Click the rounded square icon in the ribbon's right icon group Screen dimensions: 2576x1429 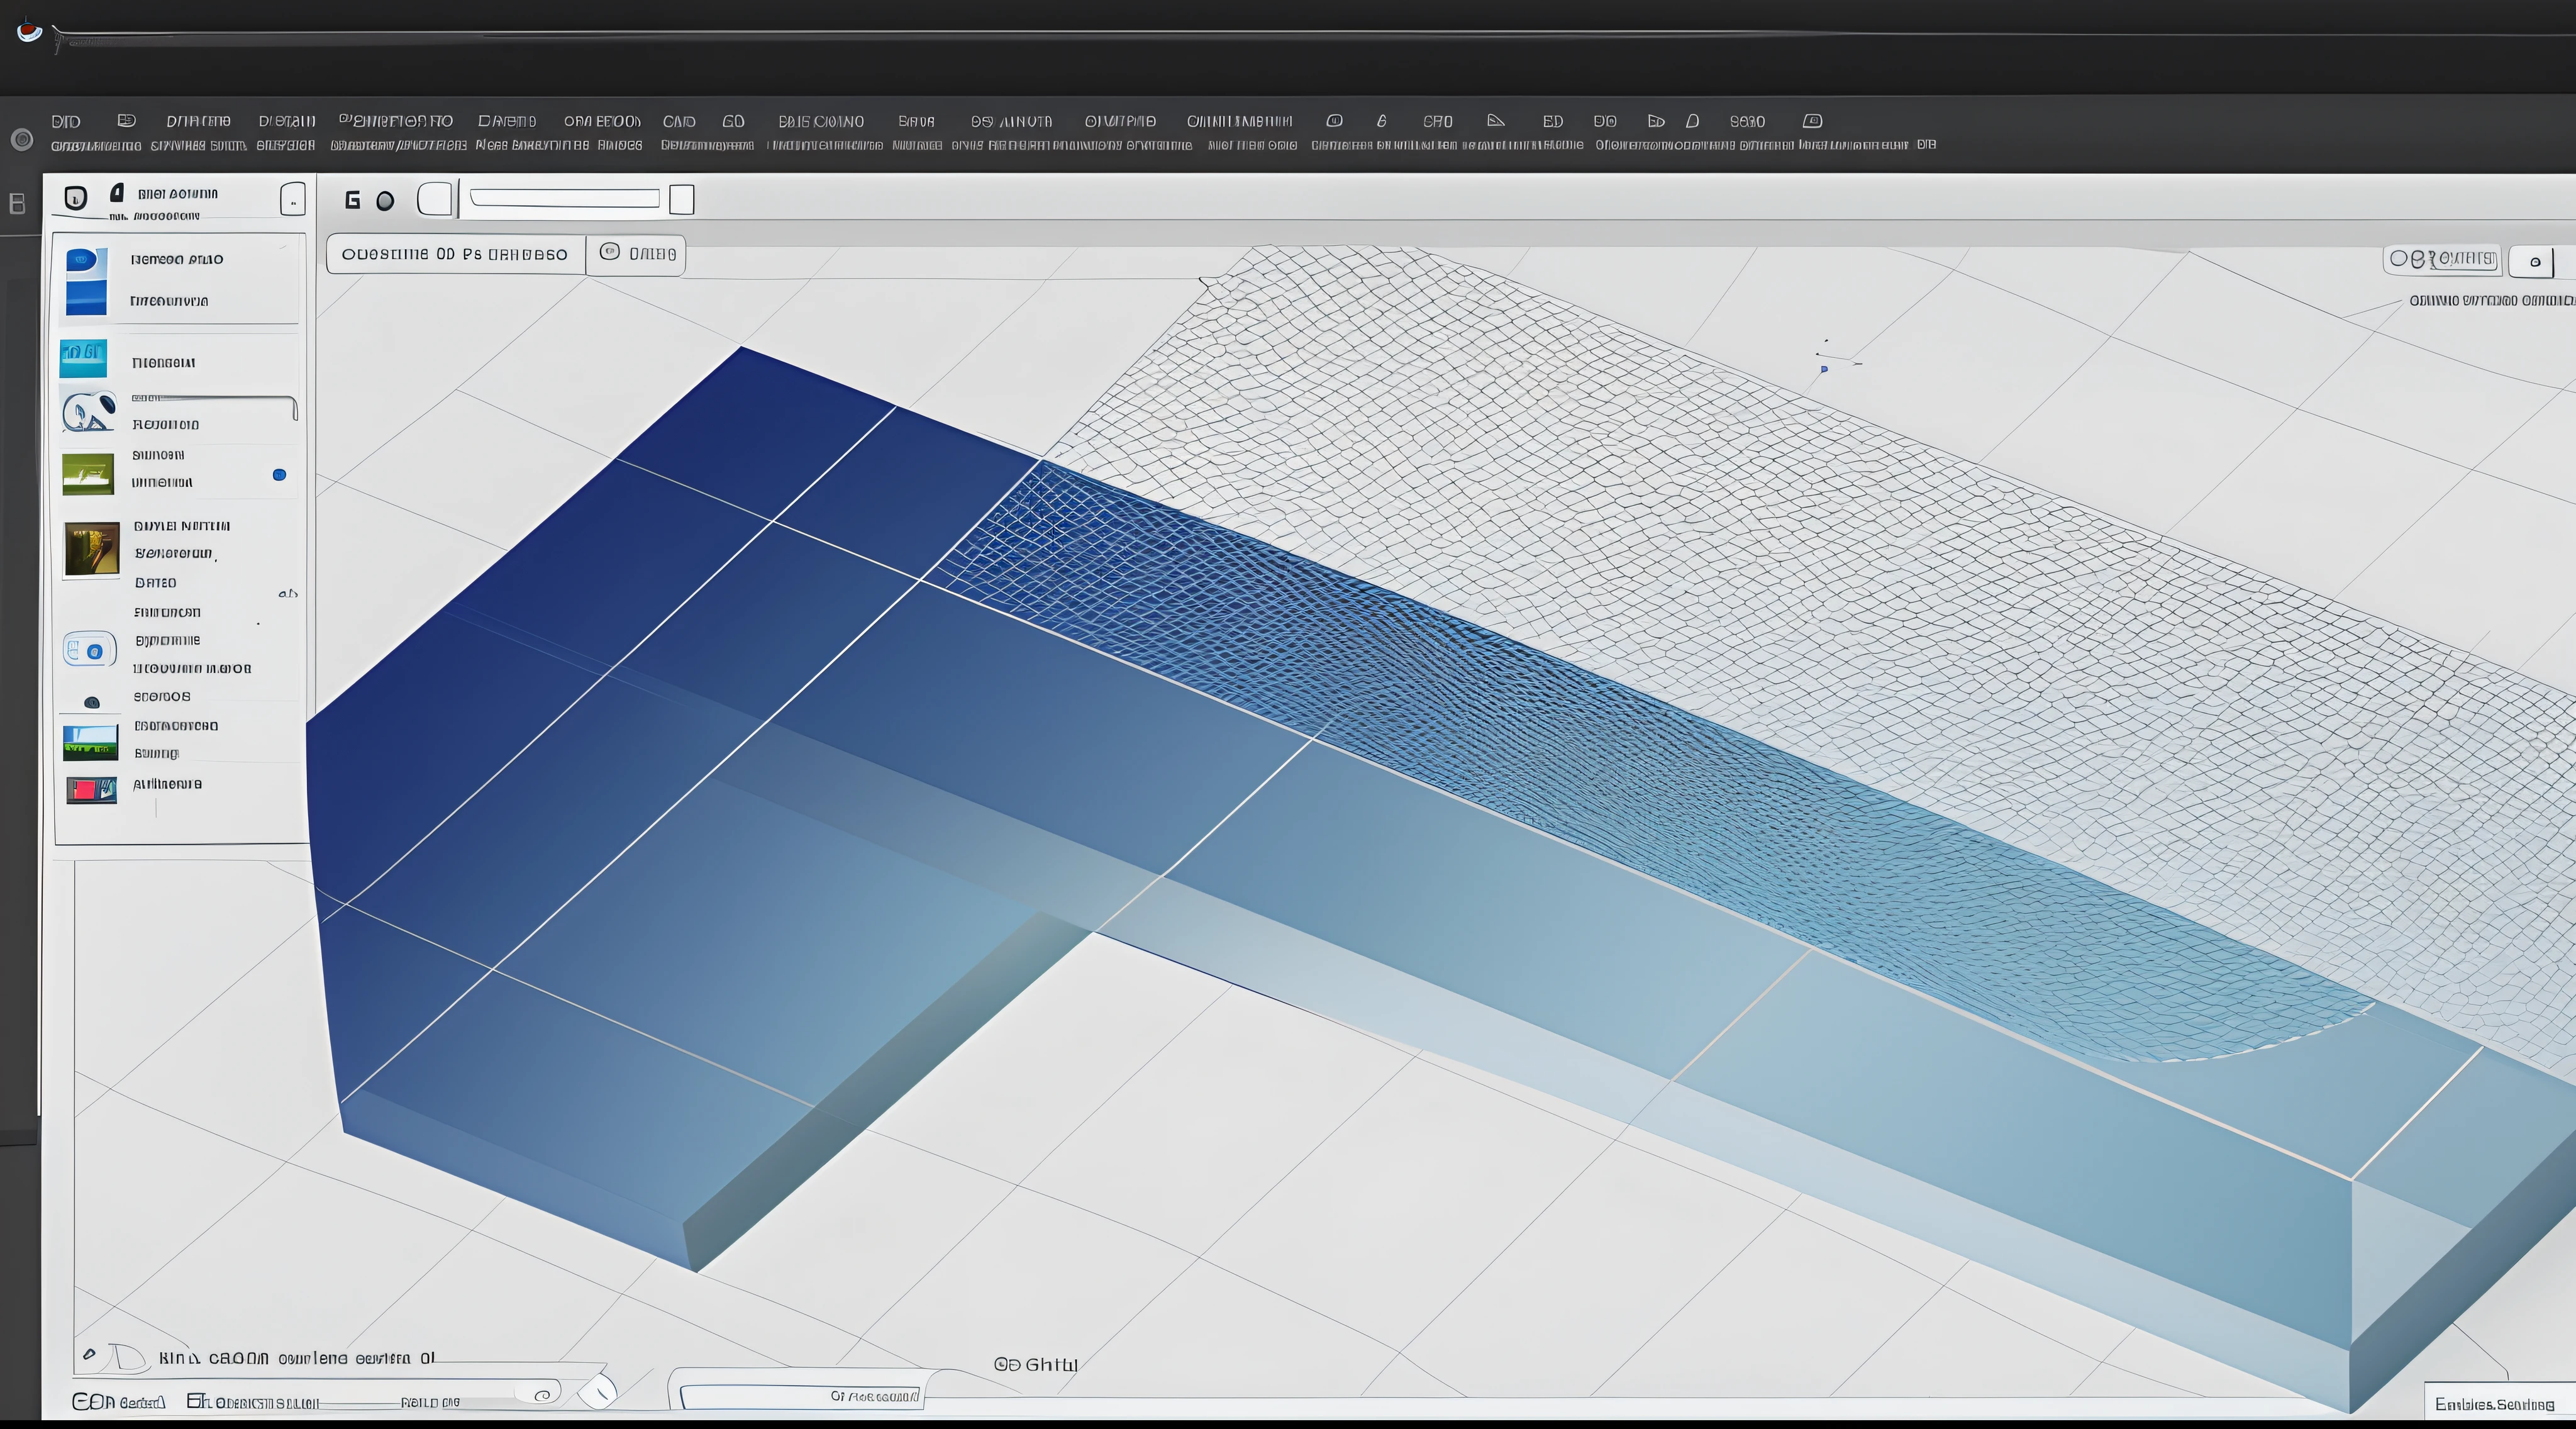[x=1334, y=121]
